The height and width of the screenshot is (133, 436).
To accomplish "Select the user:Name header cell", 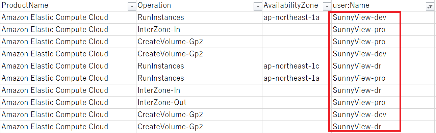I will pyautogui.click(x=383, y=6).
